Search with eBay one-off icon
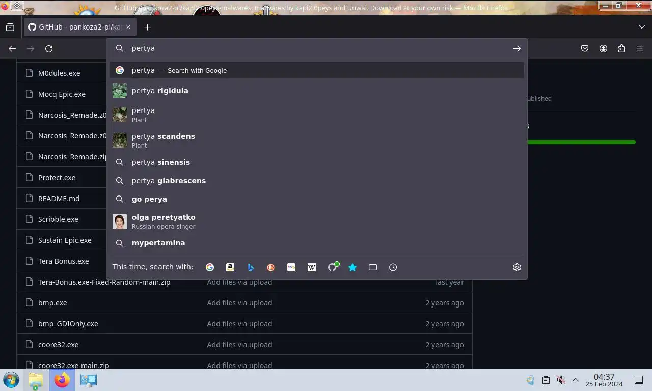 coord(291,267)
